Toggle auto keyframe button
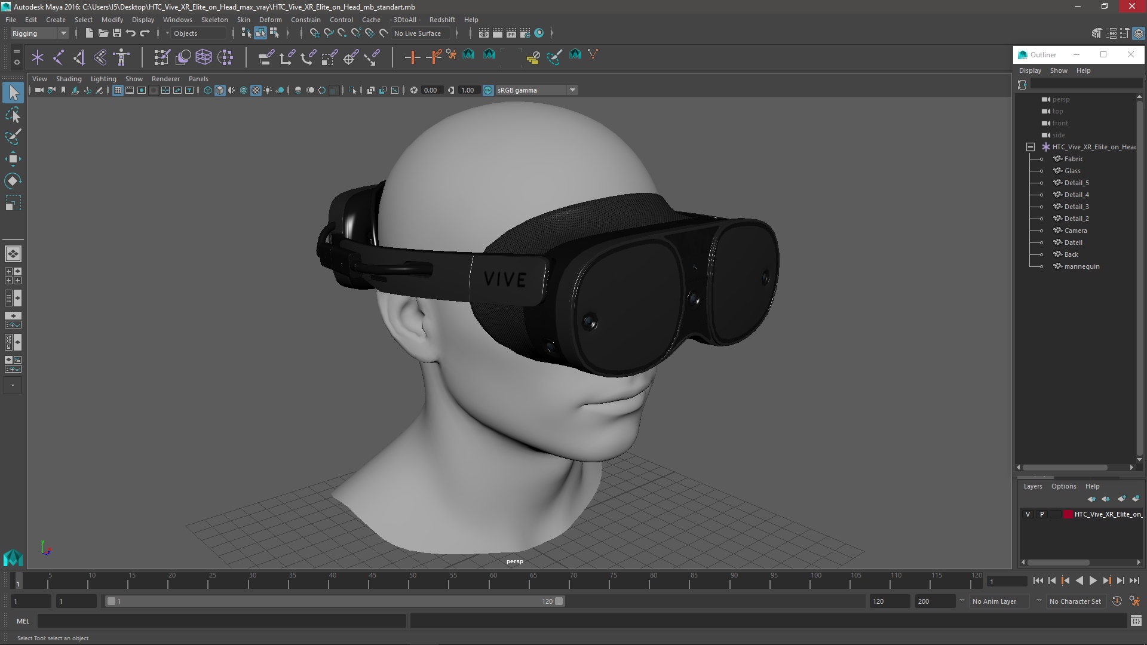1147x645 pixels. coord(1117,601)
